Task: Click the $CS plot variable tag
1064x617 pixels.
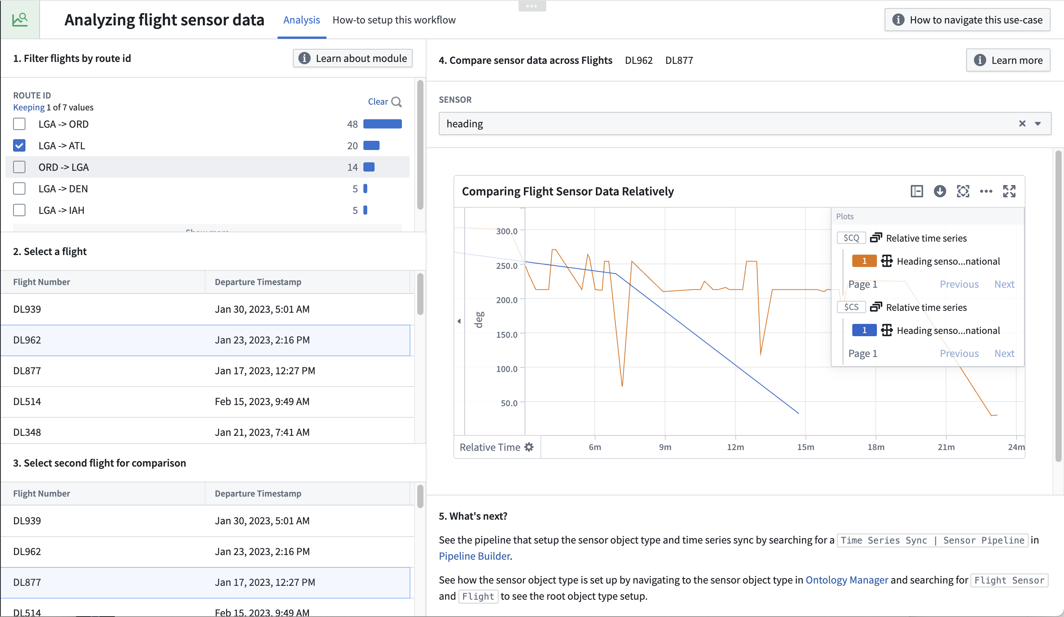Action: (x=851, y=307)
